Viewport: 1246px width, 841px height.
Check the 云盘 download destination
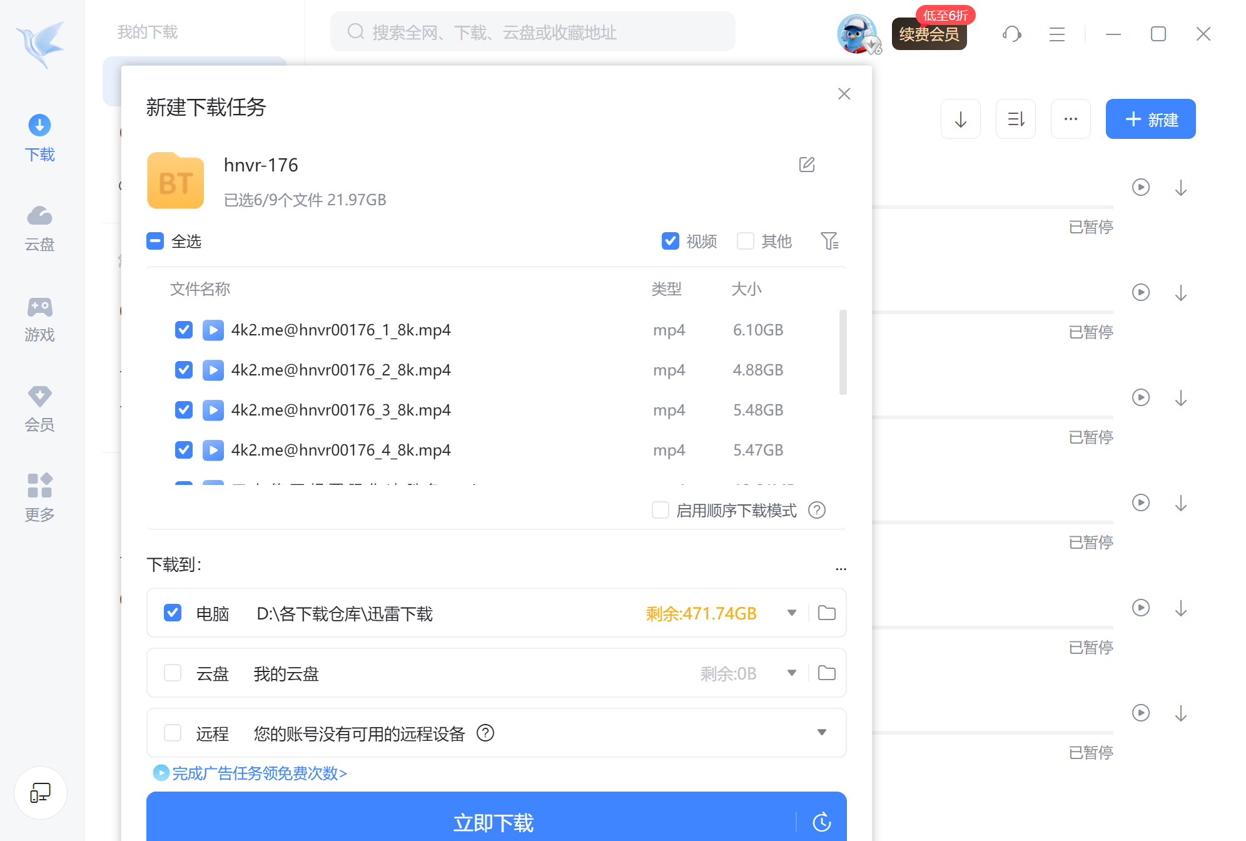pyautogui.click(x=173, y=673)
